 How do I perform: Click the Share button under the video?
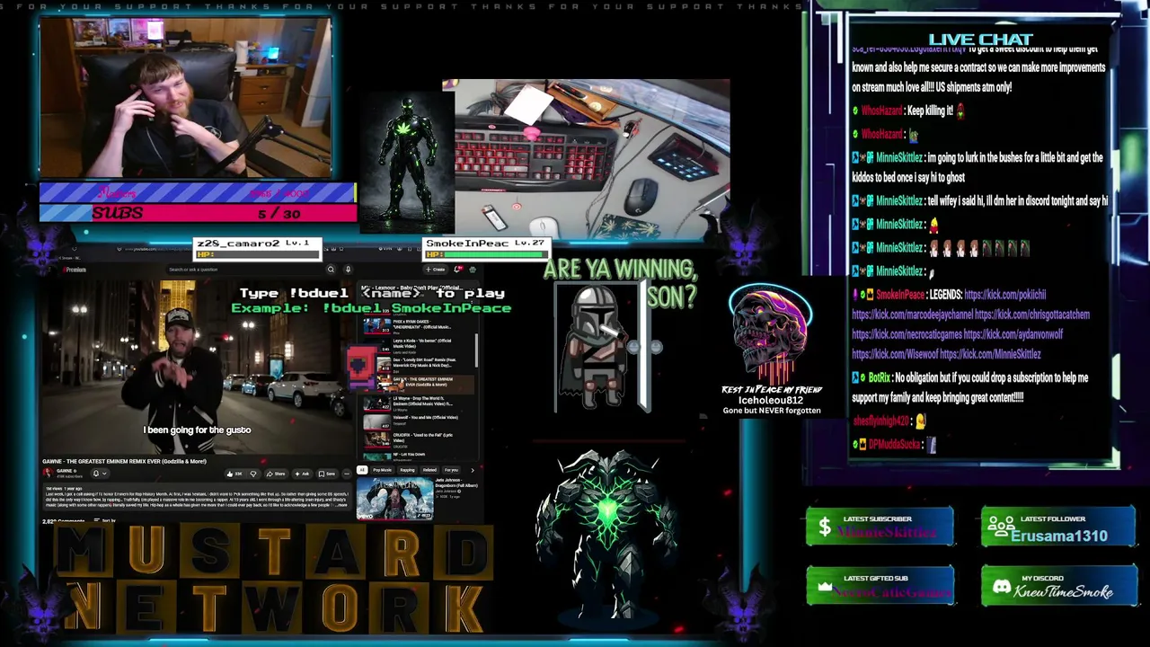point(276,474)
